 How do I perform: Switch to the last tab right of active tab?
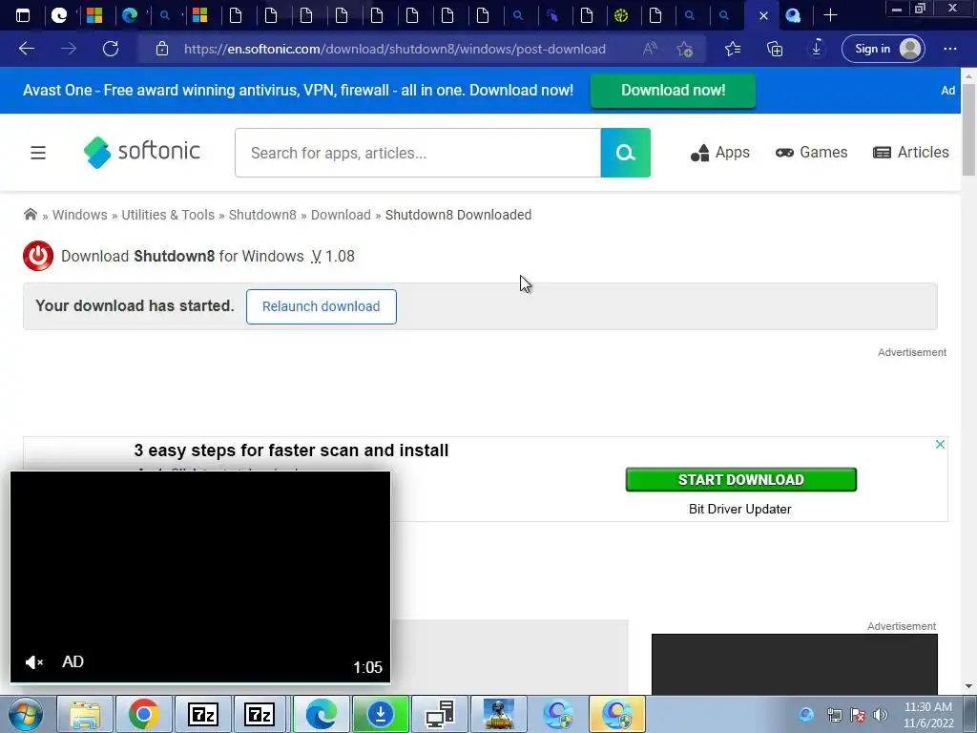click(793, 15)
